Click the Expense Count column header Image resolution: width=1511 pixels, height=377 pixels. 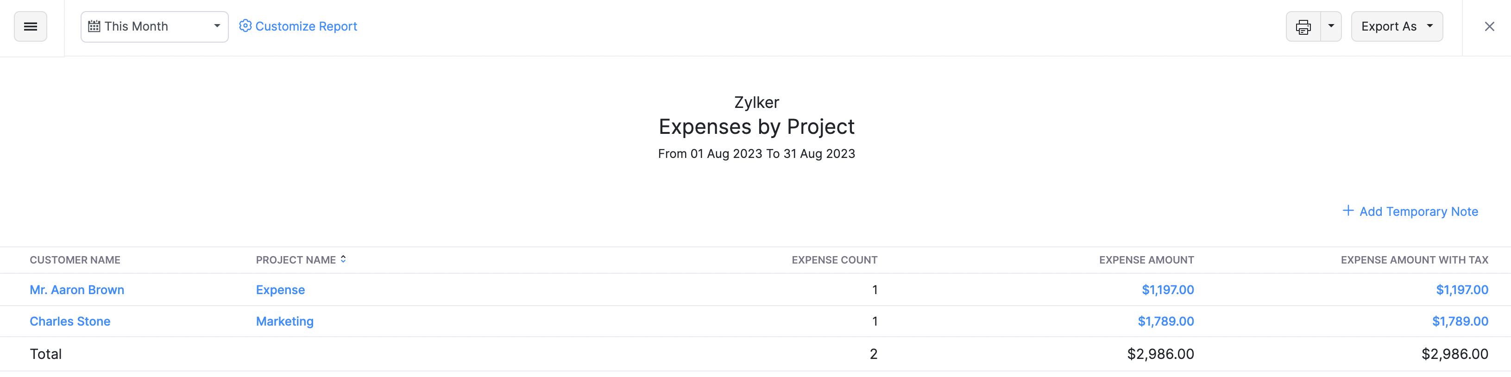[834, 259]
